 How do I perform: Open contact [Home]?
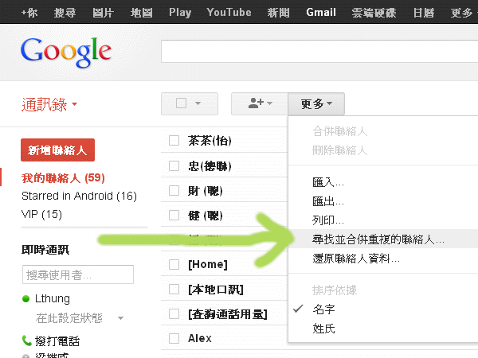point(208,264)
